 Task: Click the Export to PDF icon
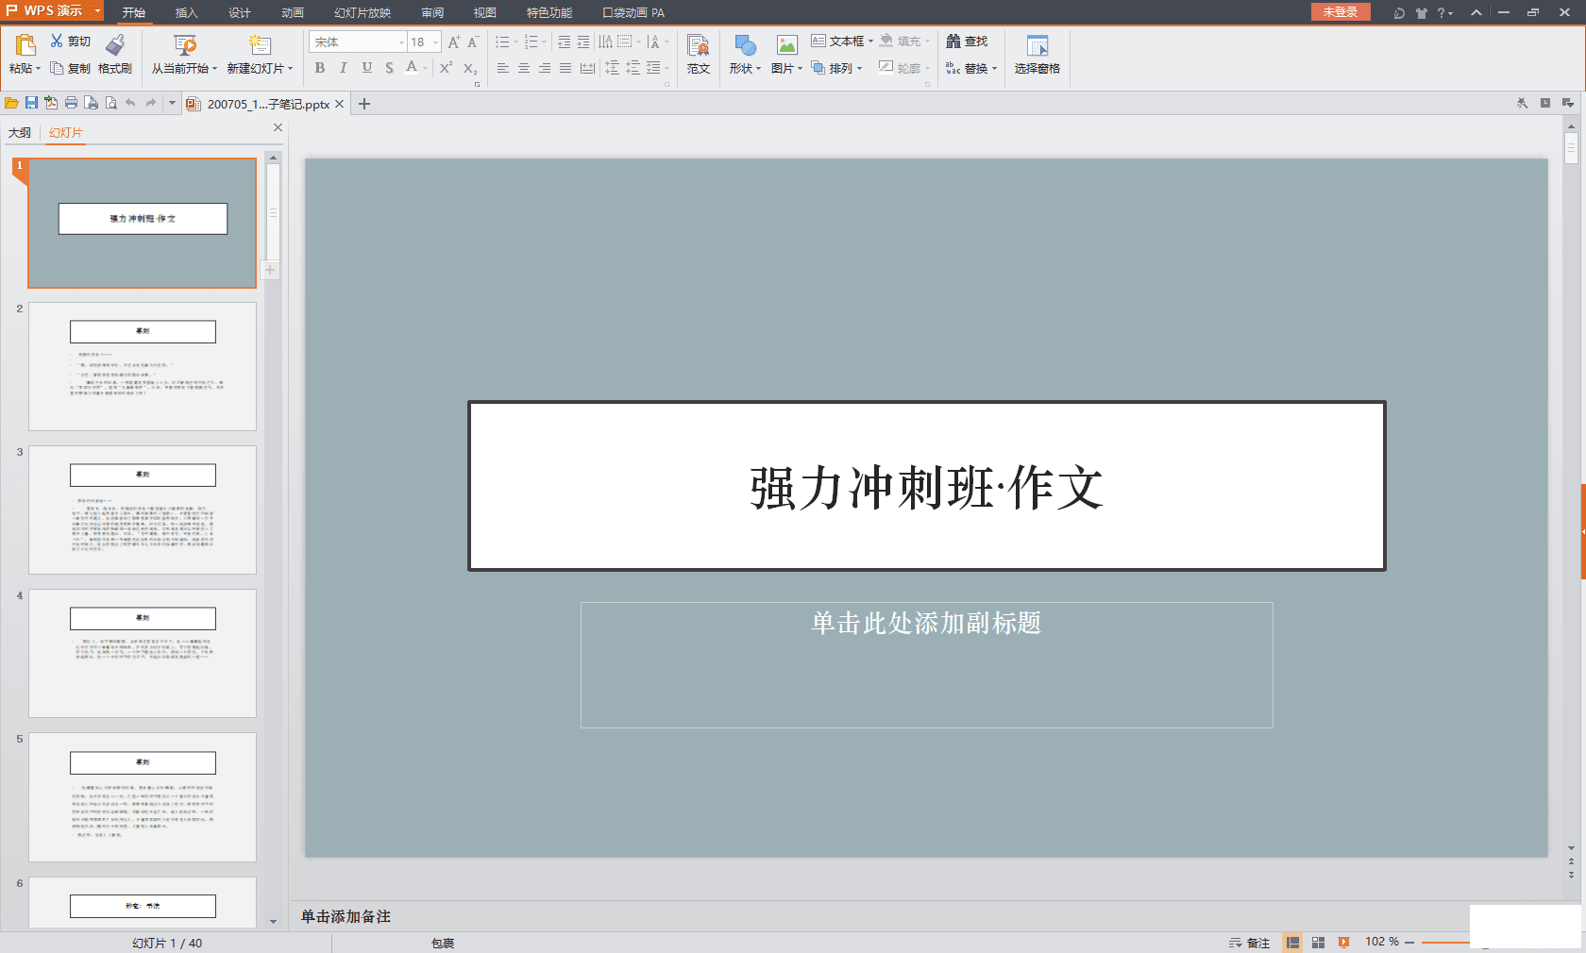pos(51,103)
